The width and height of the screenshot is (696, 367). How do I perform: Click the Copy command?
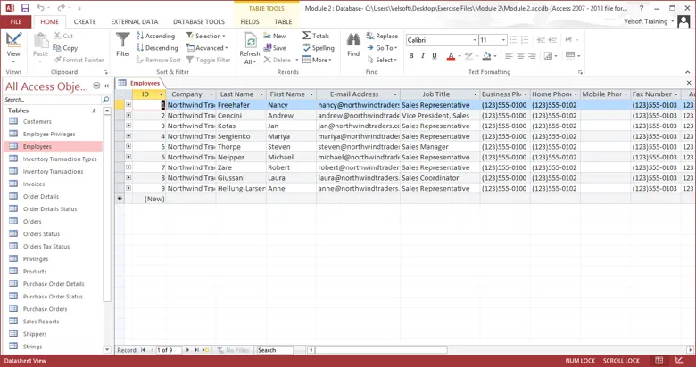pyautogui.click(x=65, y=48)
